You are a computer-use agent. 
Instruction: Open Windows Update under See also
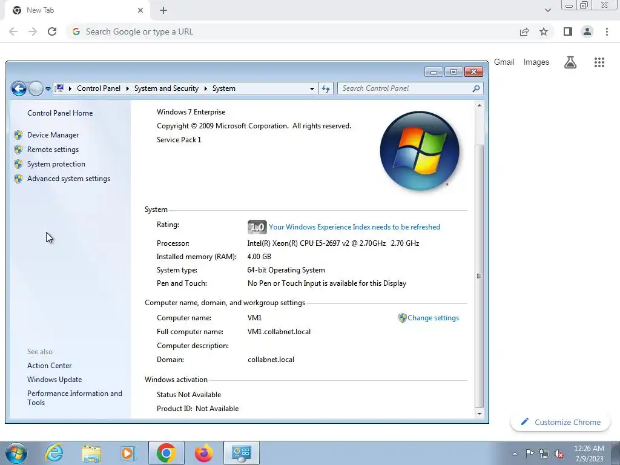[x=54, y=380]
